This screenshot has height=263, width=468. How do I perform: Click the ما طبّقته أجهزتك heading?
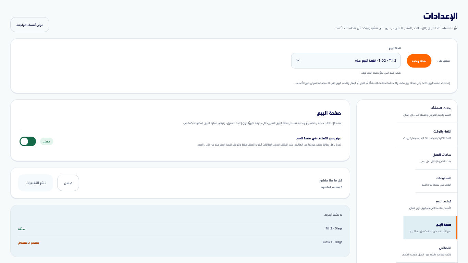point(333,215)
